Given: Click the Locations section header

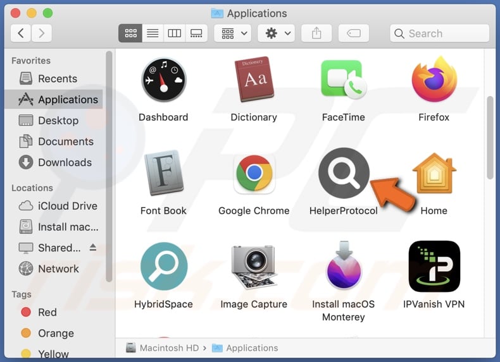Looking at the screenshot, I should point(32,188).
